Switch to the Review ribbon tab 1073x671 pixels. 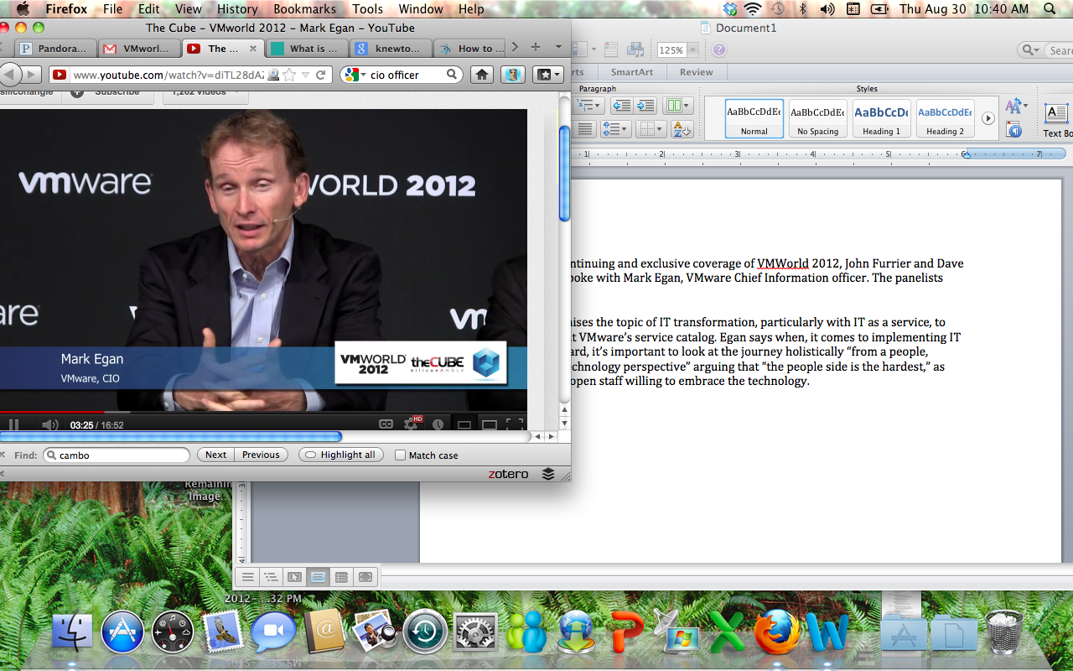696,72
